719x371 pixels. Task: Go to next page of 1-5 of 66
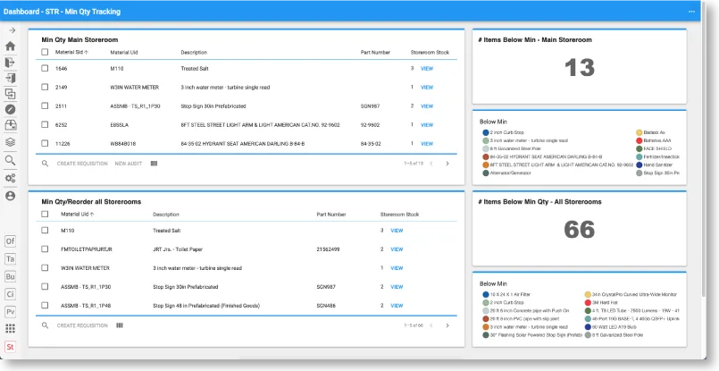(x=447, y=325)
